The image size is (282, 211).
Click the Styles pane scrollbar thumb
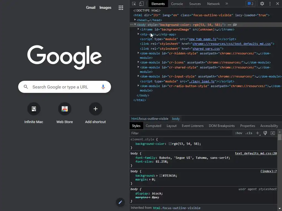click(x=280, y=137)
